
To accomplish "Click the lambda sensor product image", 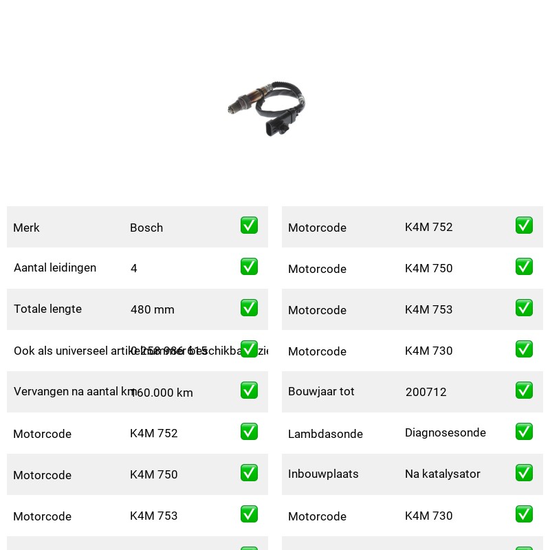I will pyautogui.click(x=267, y=109).
